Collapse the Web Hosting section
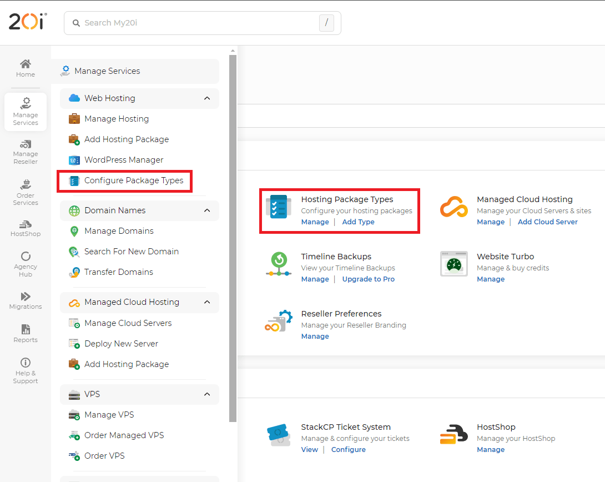Image resolution: width=605 pixels, height=482 pixels. (207, 98)
